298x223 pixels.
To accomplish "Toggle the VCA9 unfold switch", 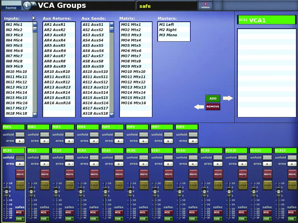I will point(218,157).
